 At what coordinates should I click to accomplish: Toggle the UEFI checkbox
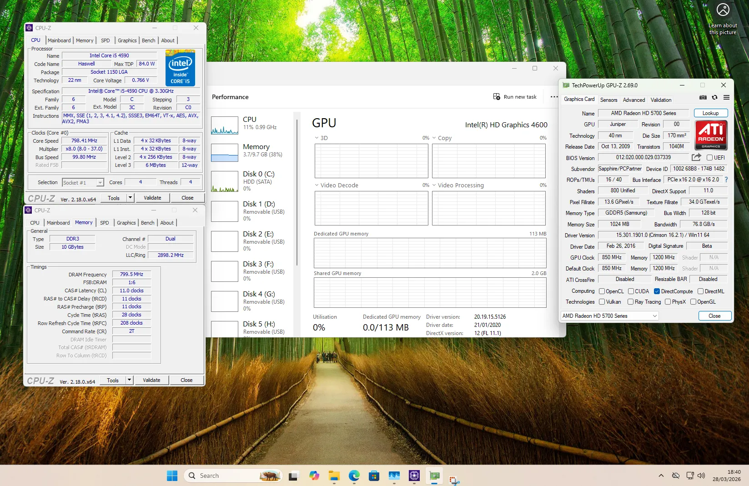[709, 158]
